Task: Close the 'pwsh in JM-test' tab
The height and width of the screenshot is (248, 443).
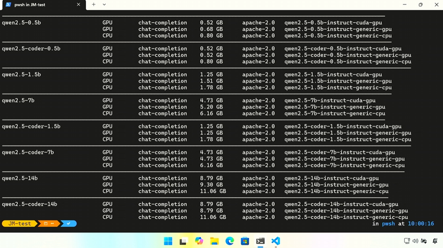Action: pos(78,4)
